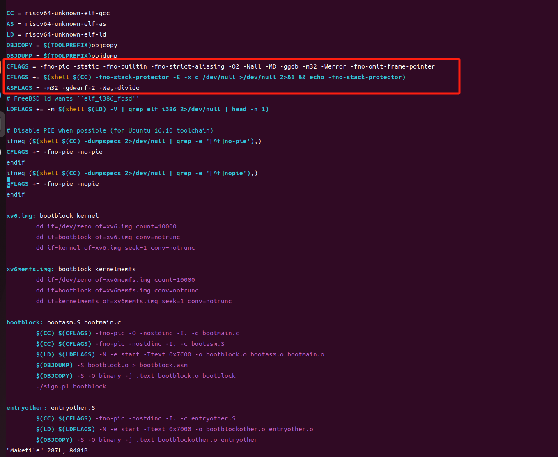Click the -nopie flag on the cursor line

88,184
